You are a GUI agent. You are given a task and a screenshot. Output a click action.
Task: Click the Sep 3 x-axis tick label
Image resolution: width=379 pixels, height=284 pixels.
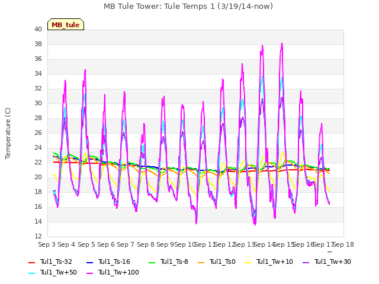(47, 244)
